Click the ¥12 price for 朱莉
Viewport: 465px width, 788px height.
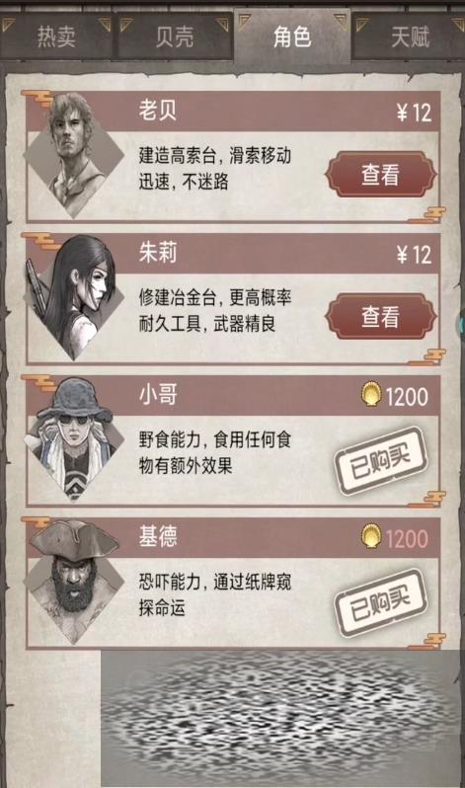(x=414, y=255)
